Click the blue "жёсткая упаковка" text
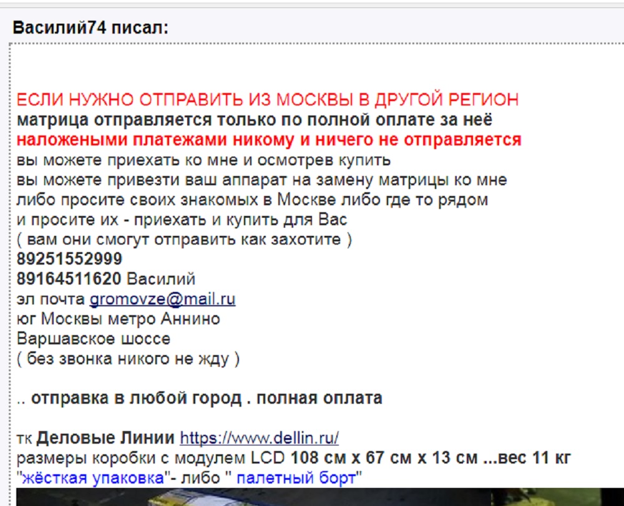Screen dimensions: 624x506 [x=94, y=479]
